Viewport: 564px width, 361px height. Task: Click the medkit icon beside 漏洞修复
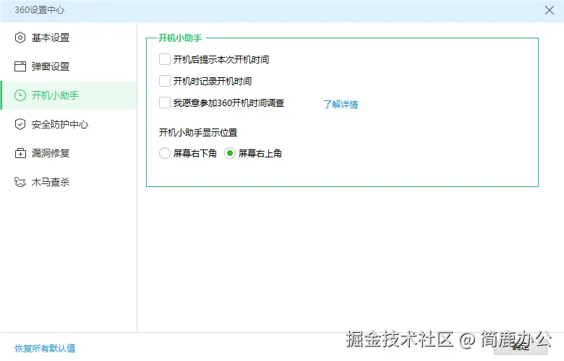[20, 153]
